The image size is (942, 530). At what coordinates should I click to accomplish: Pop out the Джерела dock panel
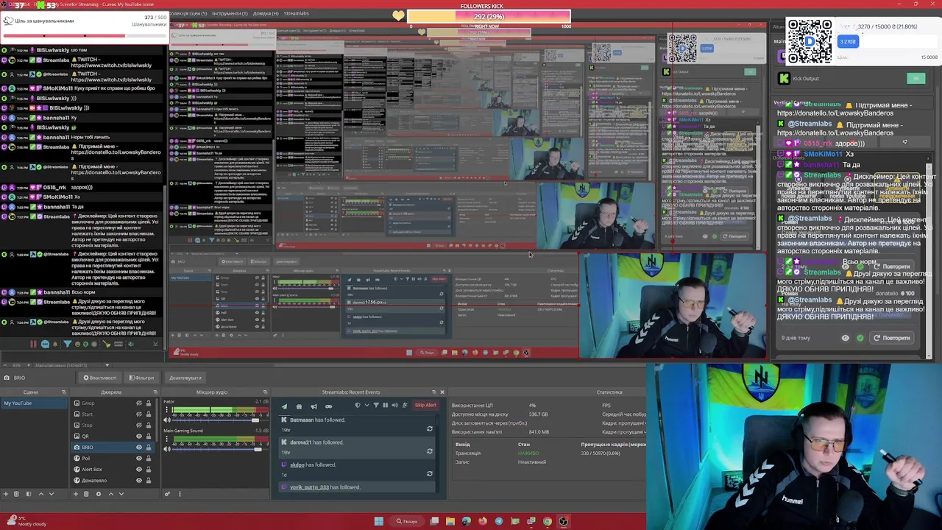coord(155,392)
